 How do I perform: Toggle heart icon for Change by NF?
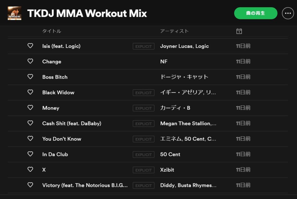click(x=30, y=61)
